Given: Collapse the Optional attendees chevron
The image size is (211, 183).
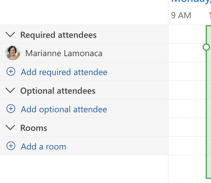Looking at the screenshot, I should click(x=11, y=91).
